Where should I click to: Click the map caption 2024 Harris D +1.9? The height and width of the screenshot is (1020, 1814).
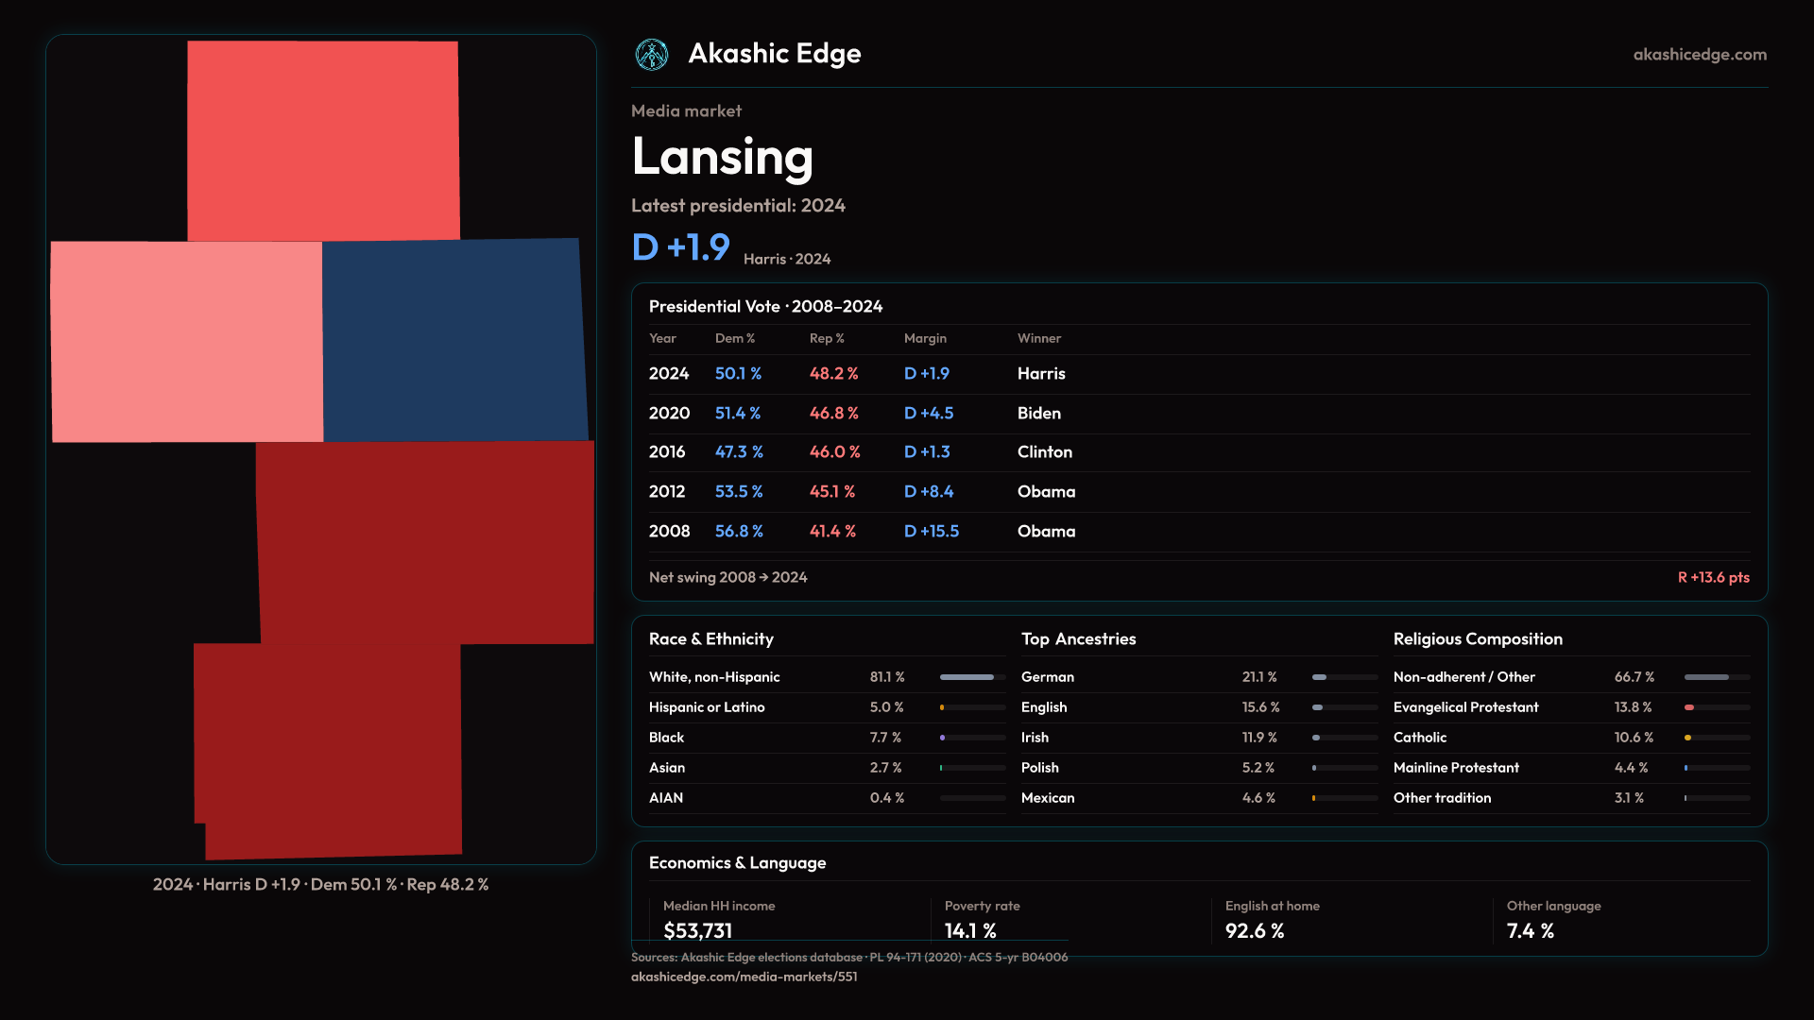coord(320,885)
